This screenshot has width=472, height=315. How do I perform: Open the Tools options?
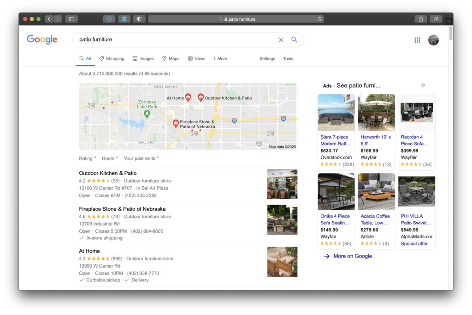(288, 58)
